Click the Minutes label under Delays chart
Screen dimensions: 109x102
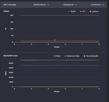coord(57,47)
